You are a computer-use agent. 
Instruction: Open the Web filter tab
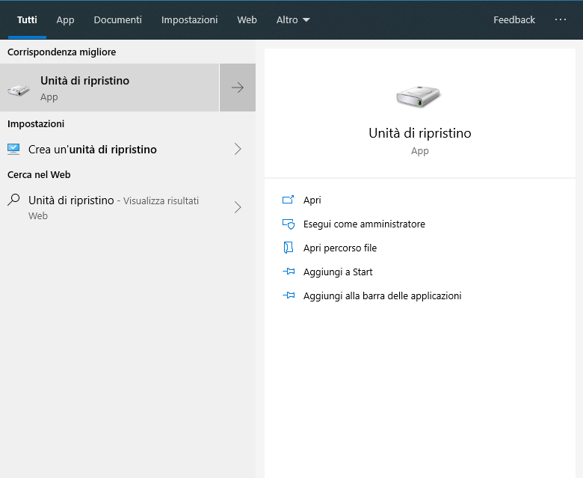[247, 20]
